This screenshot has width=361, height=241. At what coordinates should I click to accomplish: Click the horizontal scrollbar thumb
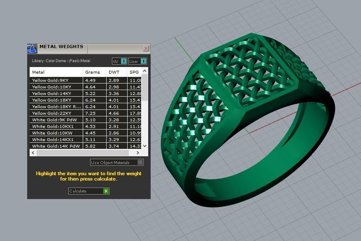click(83, 153)
